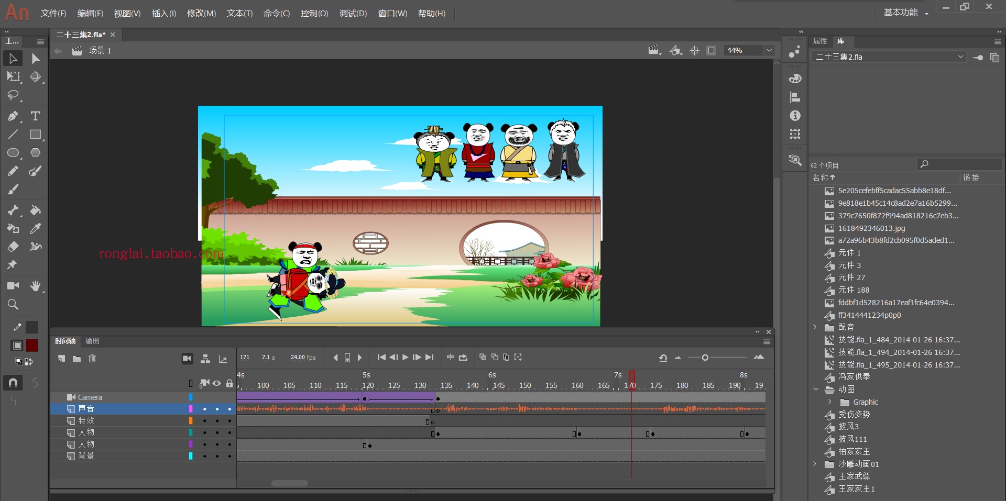
Task: Open the 修改(M) menu
Action: pyautogui.click(x=201, y=13)
